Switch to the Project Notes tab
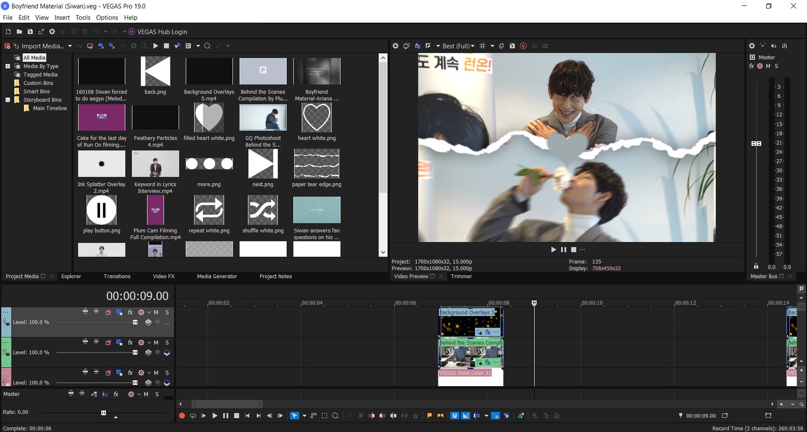Viewport: 807px width, 432px height. pyautogui.click(x=275, y=277)
